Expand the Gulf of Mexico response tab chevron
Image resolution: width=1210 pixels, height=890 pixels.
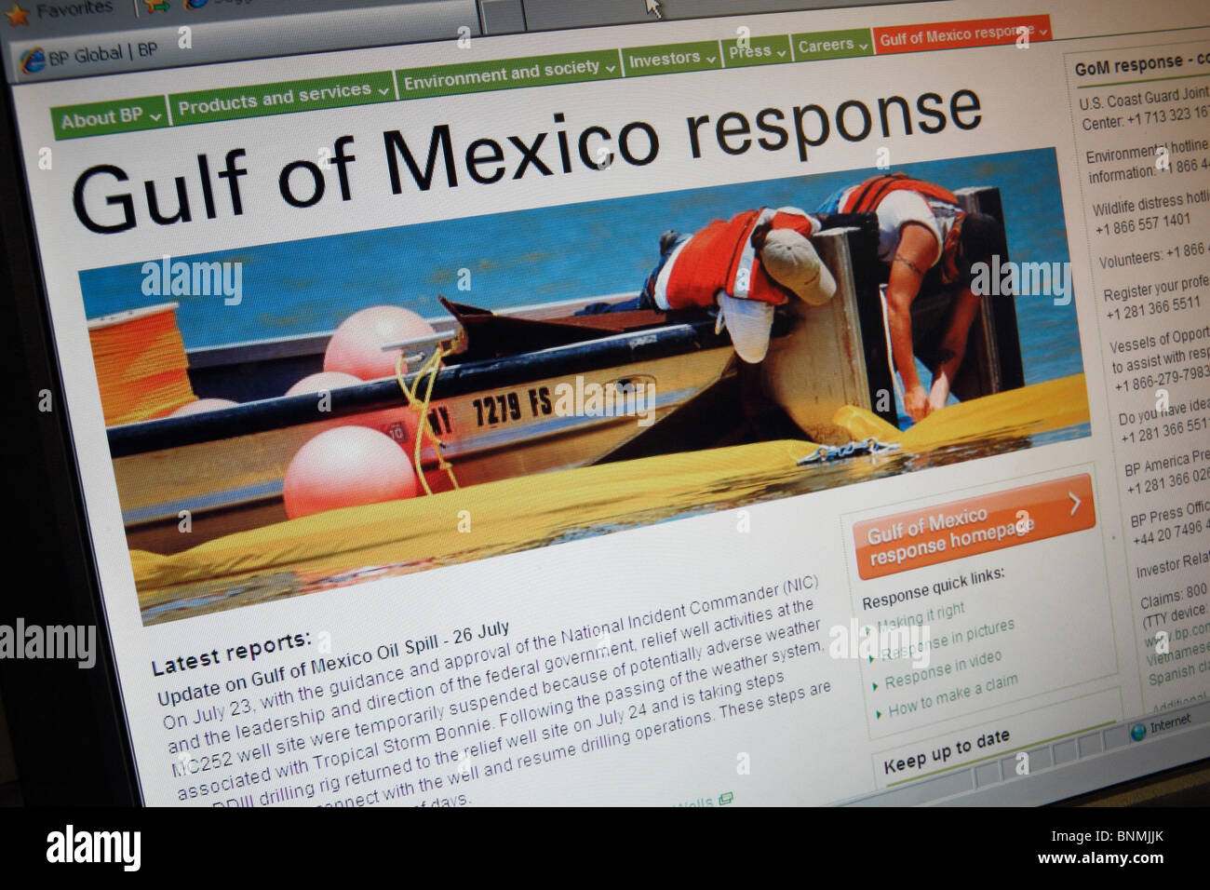pyautogui.click(x=1043, y=32)
